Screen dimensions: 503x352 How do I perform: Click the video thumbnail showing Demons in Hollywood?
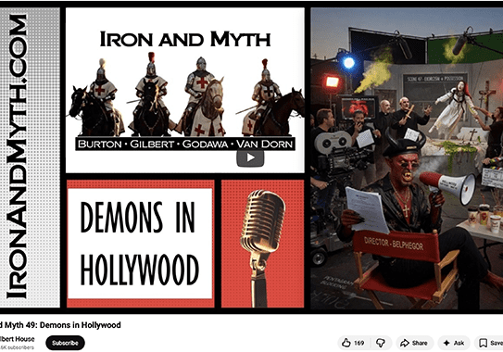[x=252, y=157]
